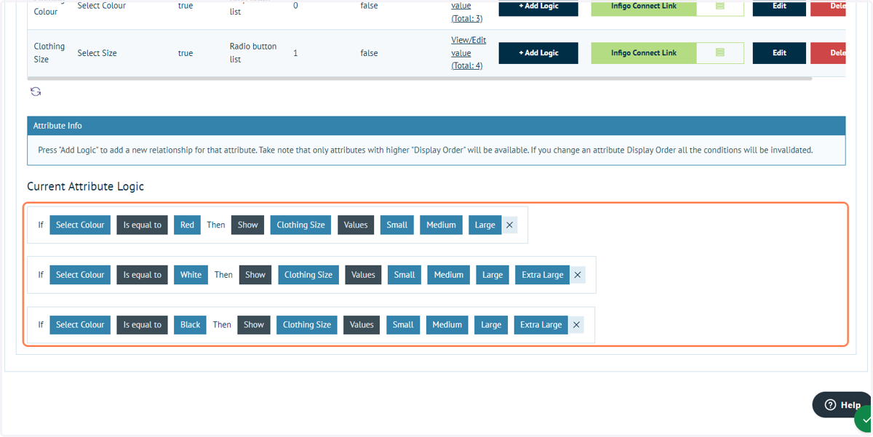Screen dimensions: 873x437
Task: Click Select Colour tag in the Black rule
Action: tap(80, 325)
